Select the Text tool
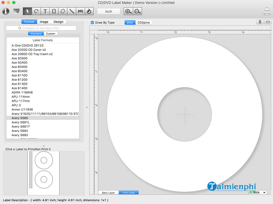Viewport: 273px width, 204px height. click(x=45, y=11)
